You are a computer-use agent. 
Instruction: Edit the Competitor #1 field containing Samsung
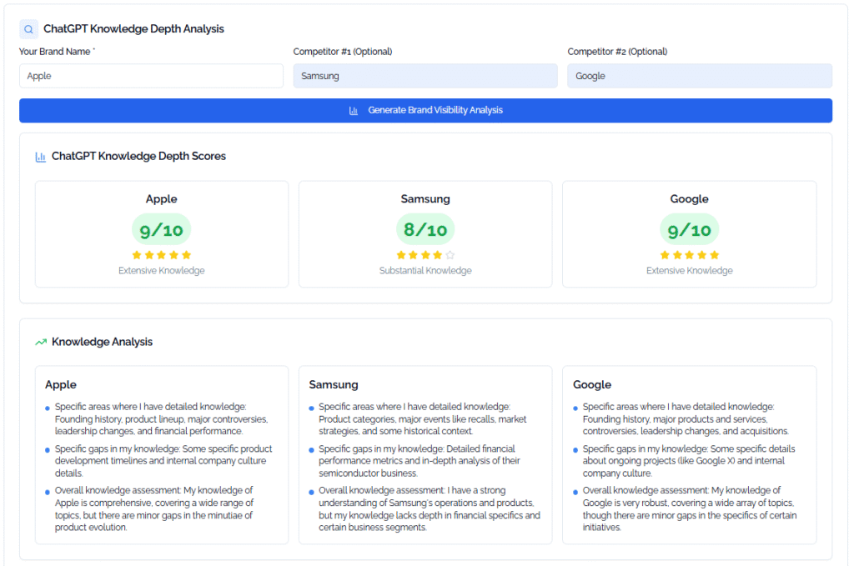pos(425,76)
